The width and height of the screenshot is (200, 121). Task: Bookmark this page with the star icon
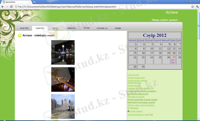click(192, 7)
